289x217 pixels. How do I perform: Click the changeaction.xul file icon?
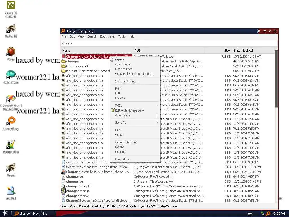coord(64,196)
